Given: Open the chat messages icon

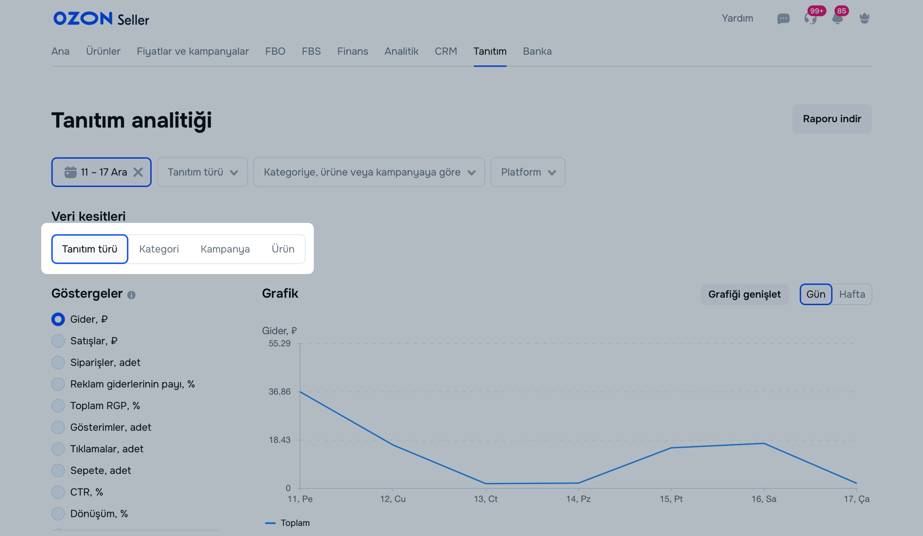Looking at the screenshot, I should tap(783, 19).
